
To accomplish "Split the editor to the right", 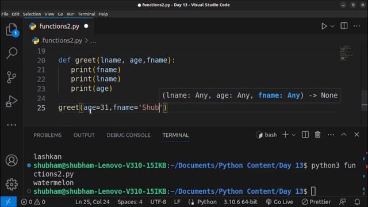I will tap(344, 26).
